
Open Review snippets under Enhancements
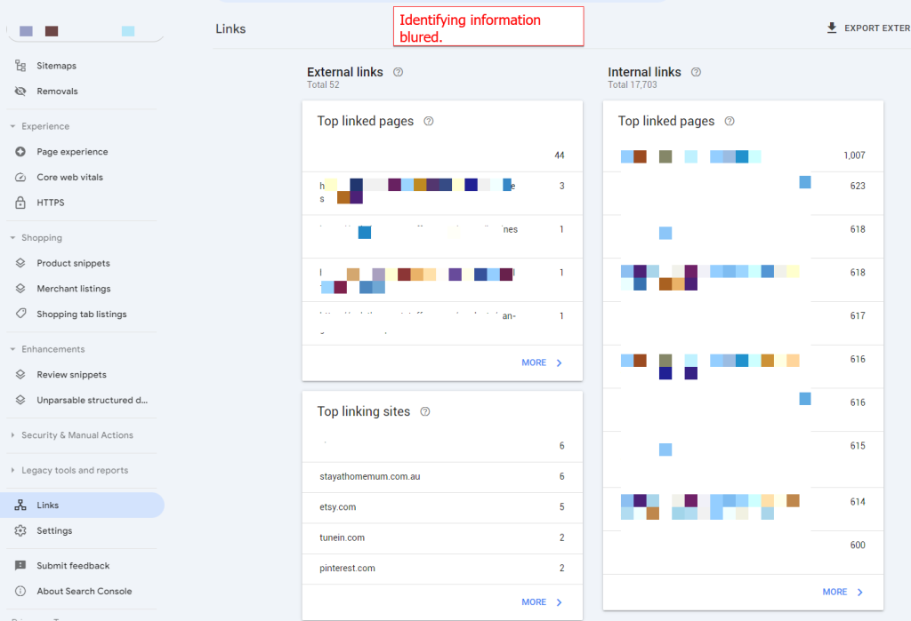point(71,375)
